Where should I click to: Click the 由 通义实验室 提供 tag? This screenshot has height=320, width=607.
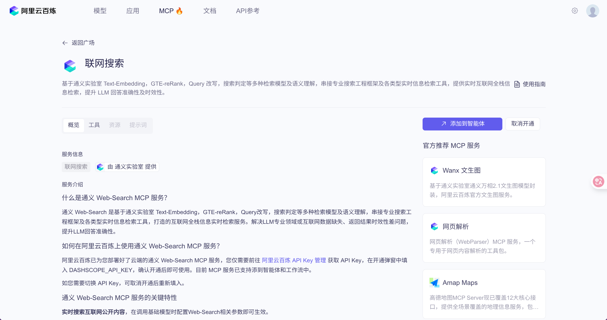tap(127, 167)
